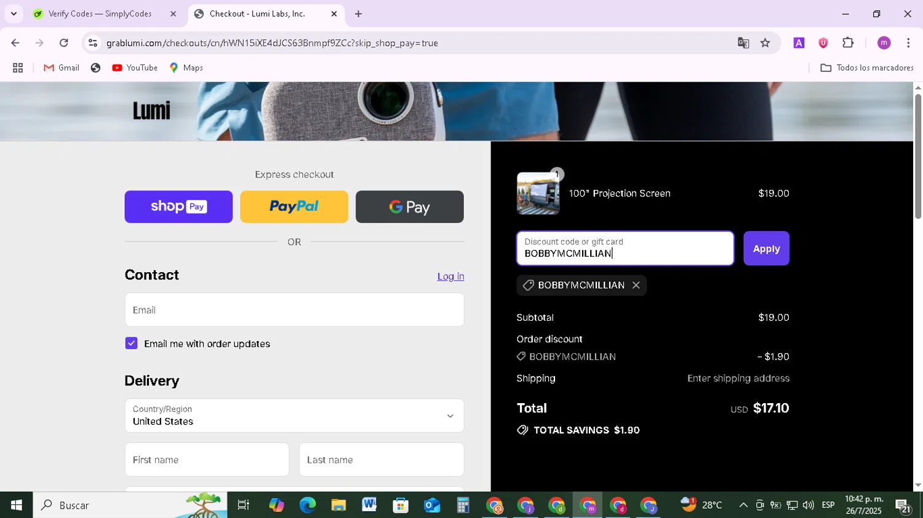Uncheck Email me with order updates

131,343
